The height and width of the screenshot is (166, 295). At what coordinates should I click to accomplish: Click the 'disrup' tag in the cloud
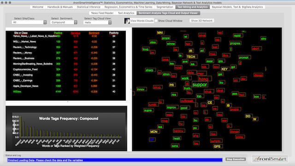click(x=258, y=75)
